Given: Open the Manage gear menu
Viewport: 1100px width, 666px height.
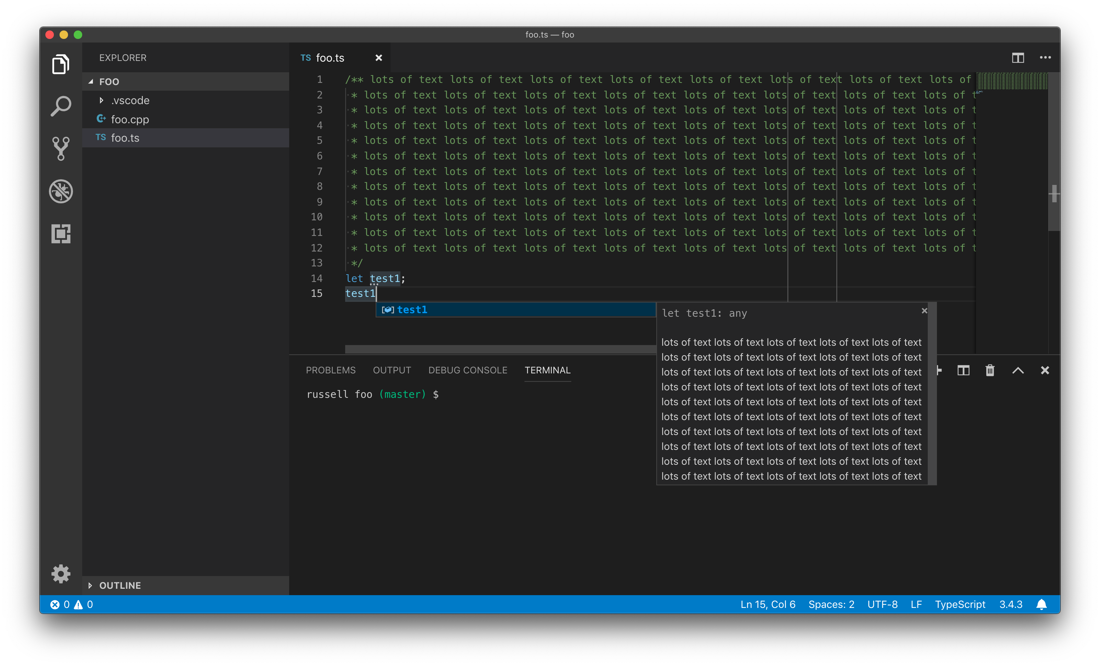Looking at the screenshot, I should pos(61,574).
